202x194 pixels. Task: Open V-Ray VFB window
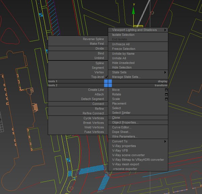point(120,150)
